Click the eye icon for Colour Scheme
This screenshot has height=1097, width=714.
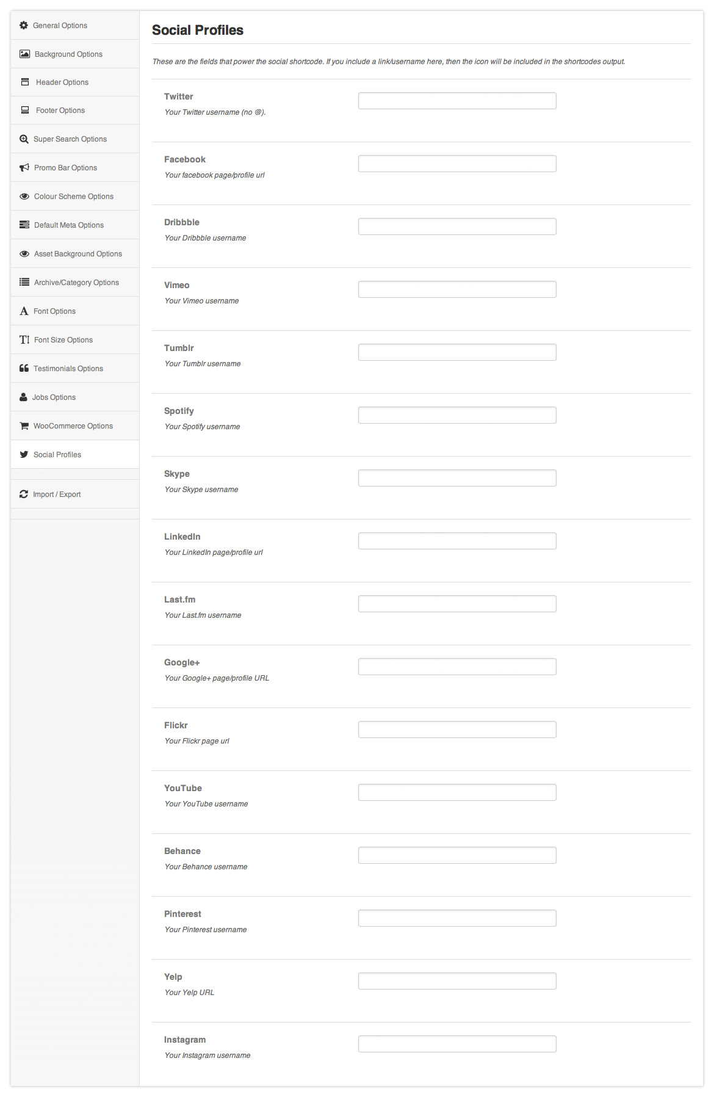[24, 196]
